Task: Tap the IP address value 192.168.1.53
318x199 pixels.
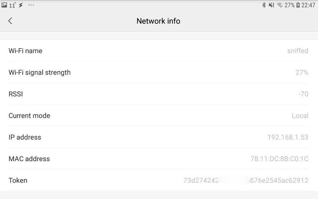Action: (288, 137)
